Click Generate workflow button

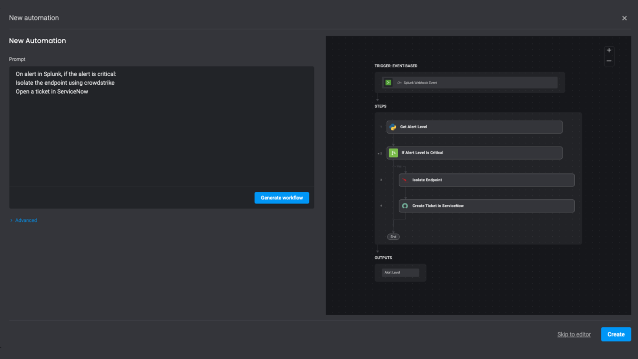click(282, 198)
